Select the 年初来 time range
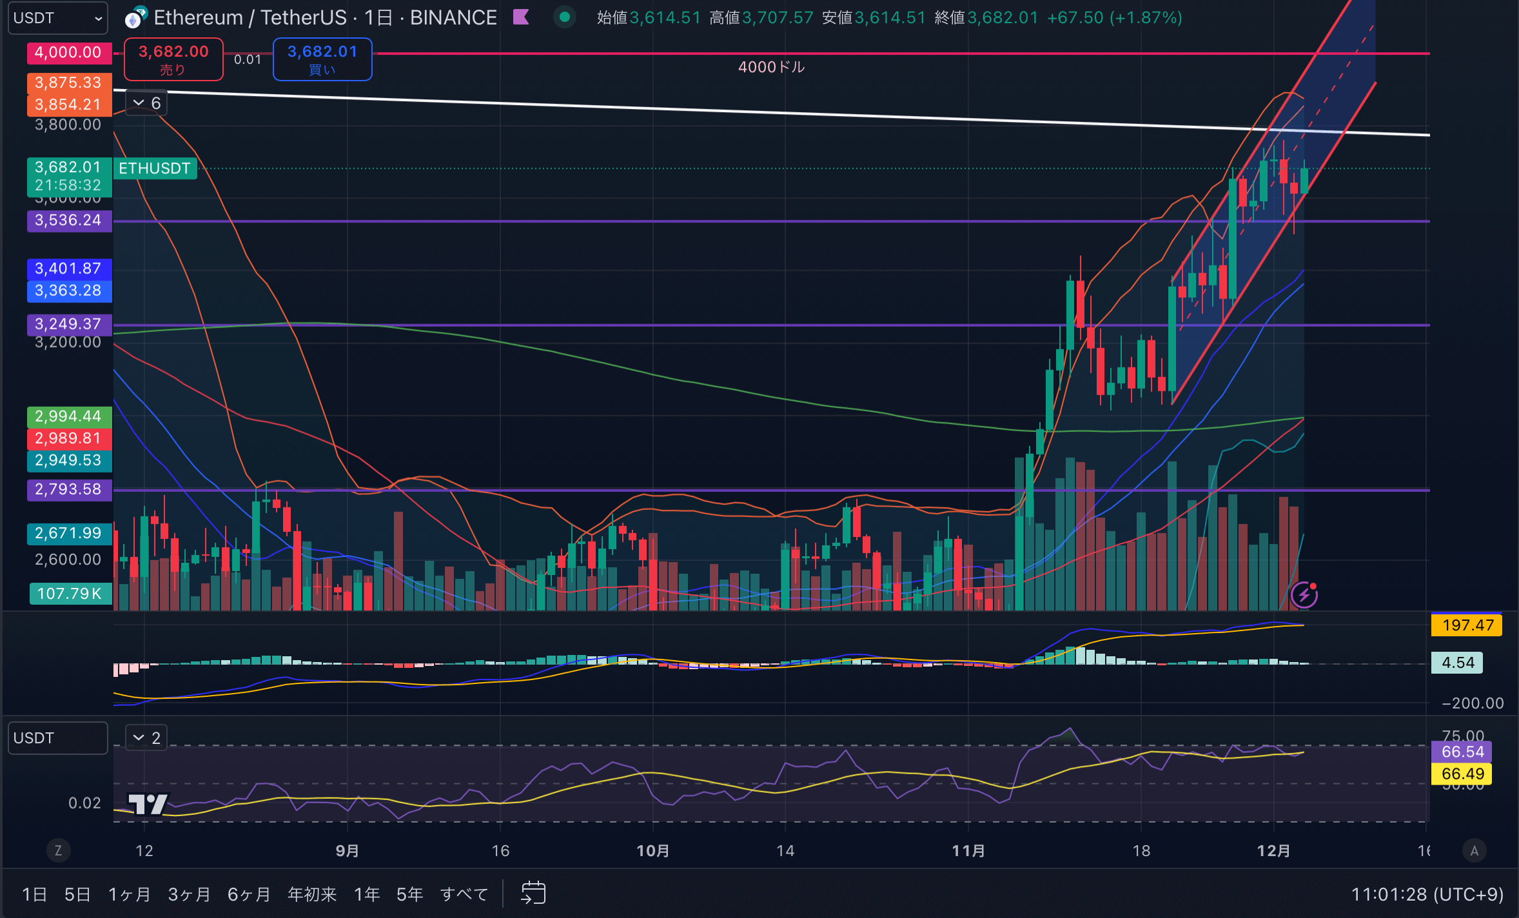This screenshot has height=918, width=1519. click(x=312, y=894)
